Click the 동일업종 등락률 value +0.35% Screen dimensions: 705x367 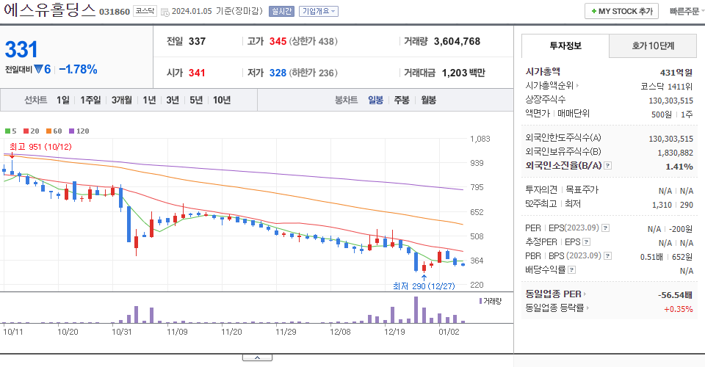click(679, 309)
